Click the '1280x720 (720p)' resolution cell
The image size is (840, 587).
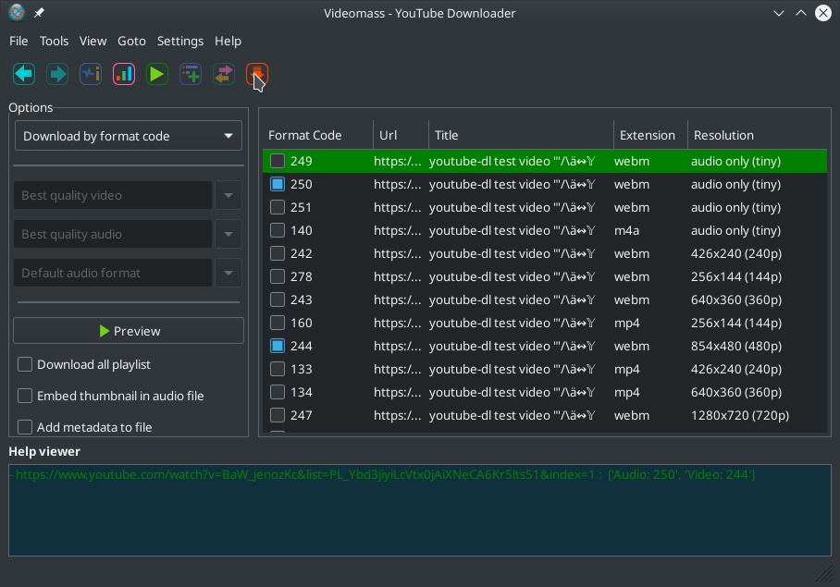click(740, 415)
